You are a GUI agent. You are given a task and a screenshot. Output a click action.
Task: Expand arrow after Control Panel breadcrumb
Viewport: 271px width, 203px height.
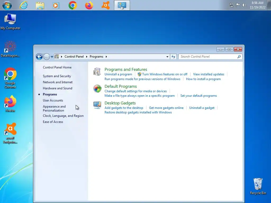click(87, 57)
